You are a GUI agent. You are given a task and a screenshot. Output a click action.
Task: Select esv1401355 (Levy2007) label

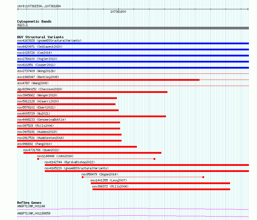coord(109,180)
